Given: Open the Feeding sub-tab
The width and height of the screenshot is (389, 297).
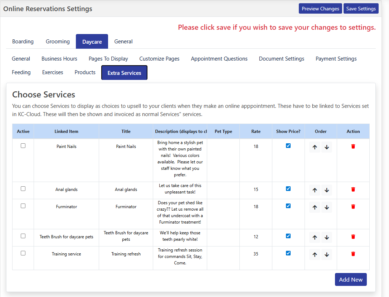Looking at the screenshot, I should (x=21, y=72).
